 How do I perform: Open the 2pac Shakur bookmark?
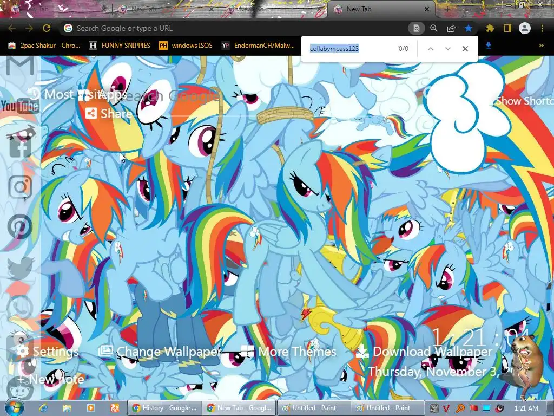point(44,45)
